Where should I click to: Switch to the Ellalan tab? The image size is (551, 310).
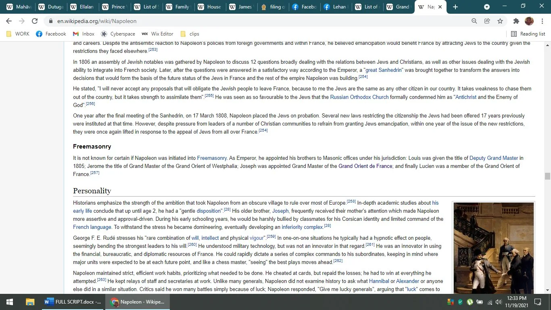(82, 7)
